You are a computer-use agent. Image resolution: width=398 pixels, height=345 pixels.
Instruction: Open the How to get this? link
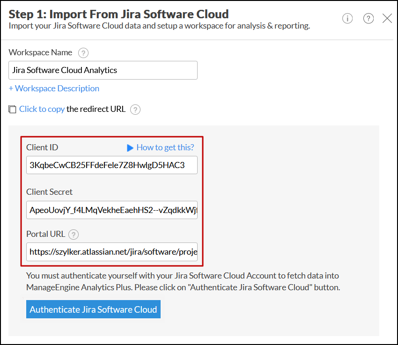click(x=165, y=147)
